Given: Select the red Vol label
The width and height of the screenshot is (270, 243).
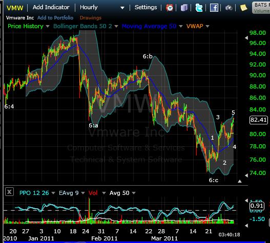Looking at the screenshot, I should pyautogui.click(x=93, y=193).
